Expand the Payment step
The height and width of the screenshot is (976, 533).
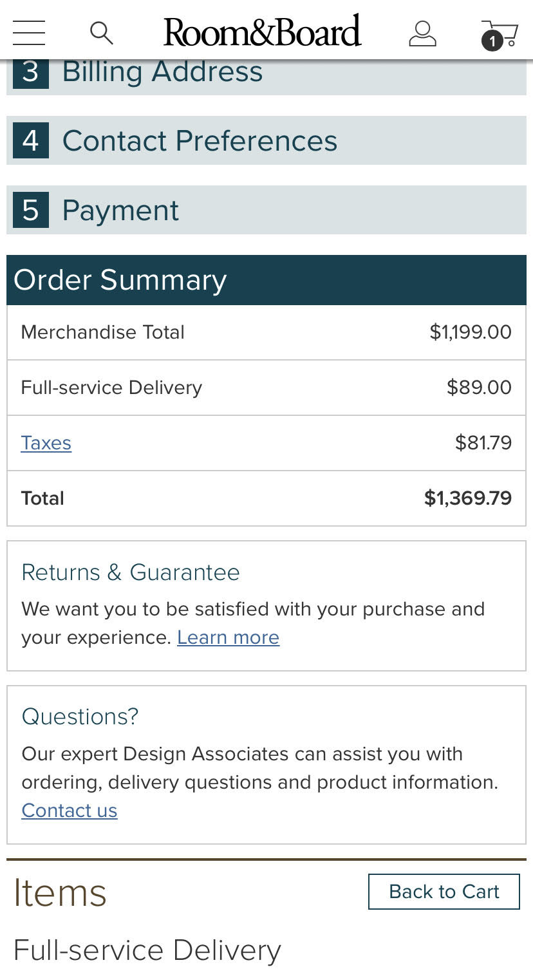pos(120,211)
